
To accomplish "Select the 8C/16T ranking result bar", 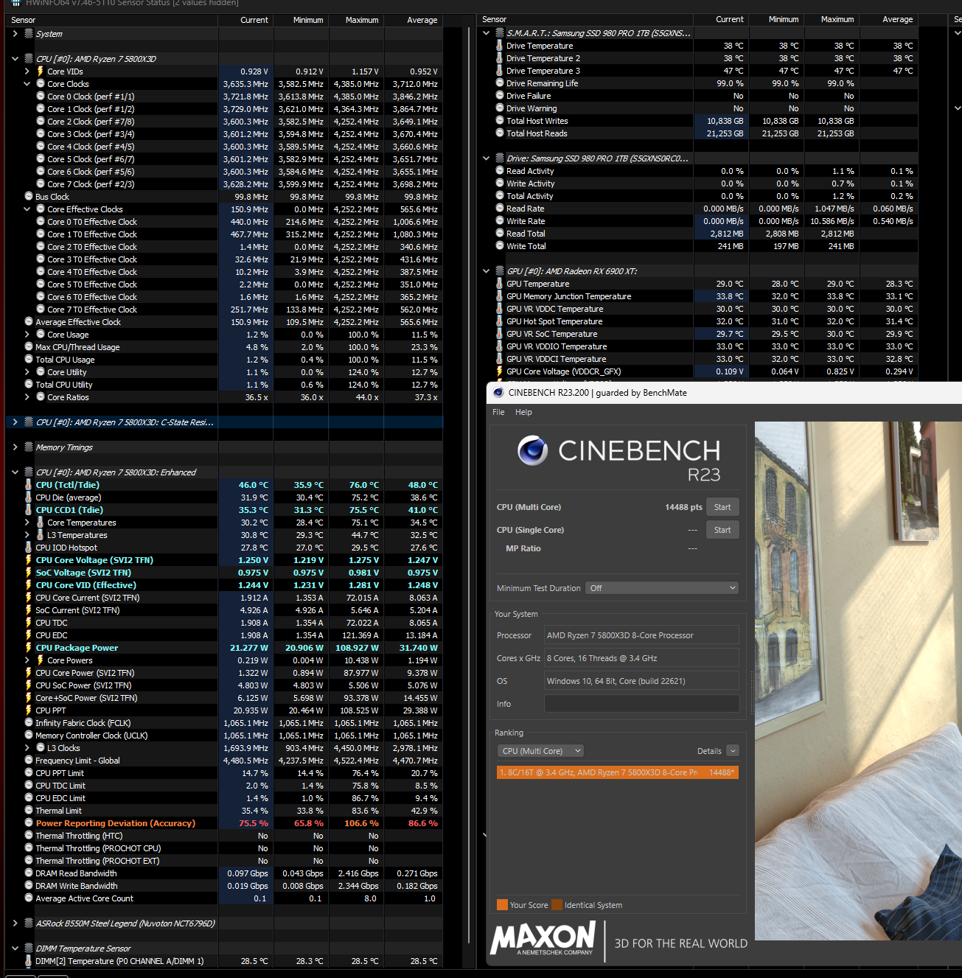I will tap(618, 772).
